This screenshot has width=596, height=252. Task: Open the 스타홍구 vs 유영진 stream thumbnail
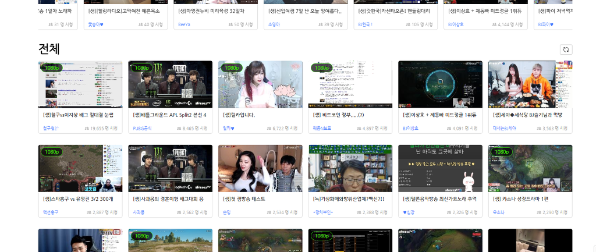coord(80,168)
